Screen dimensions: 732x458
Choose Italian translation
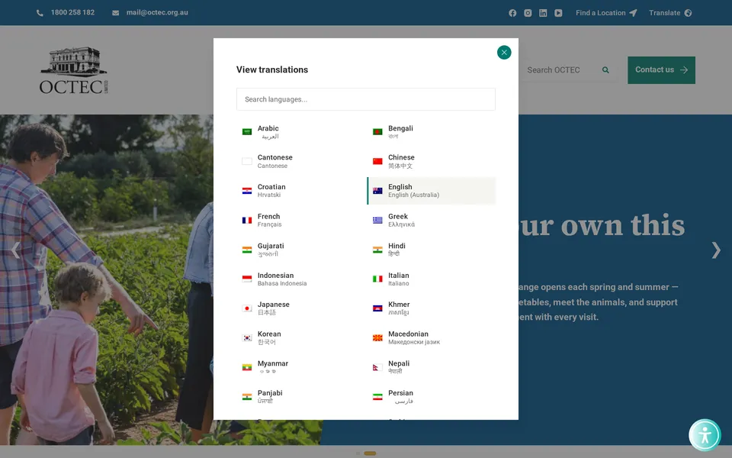click(x=432, y=279)
